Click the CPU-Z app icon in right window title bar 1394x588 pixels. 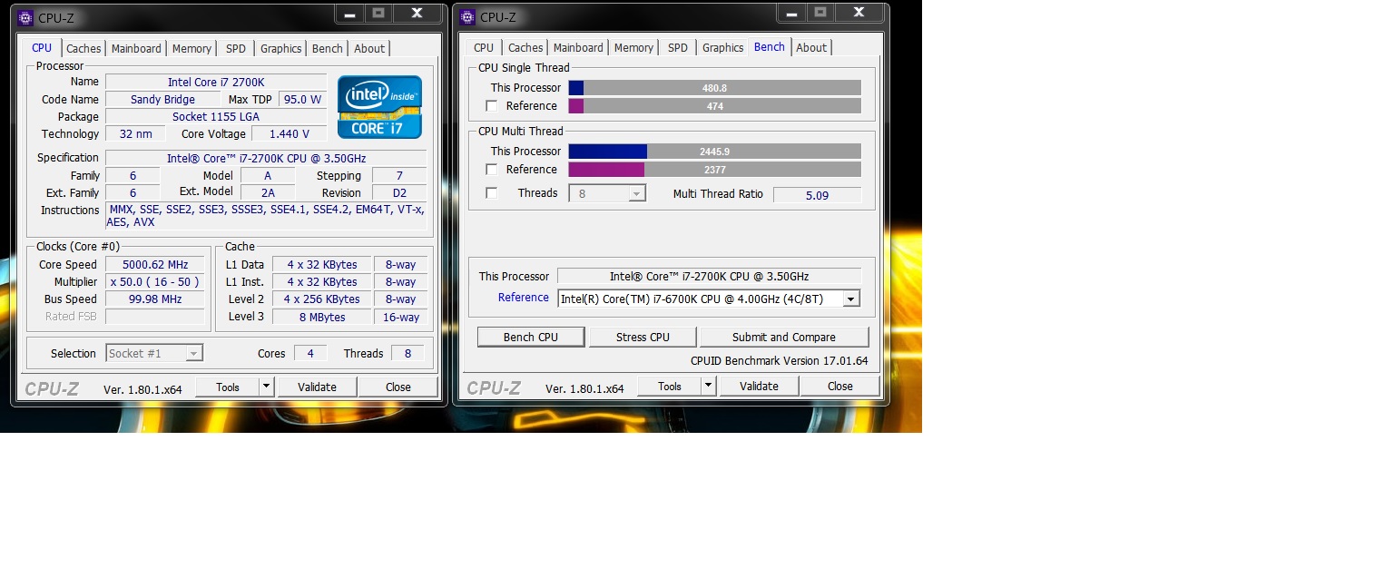tap(467, 16)
